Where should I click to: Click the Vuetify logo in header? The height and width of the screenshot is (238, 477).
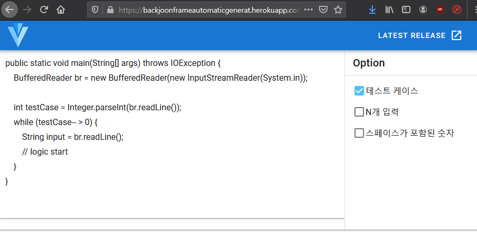pos(18,35)
